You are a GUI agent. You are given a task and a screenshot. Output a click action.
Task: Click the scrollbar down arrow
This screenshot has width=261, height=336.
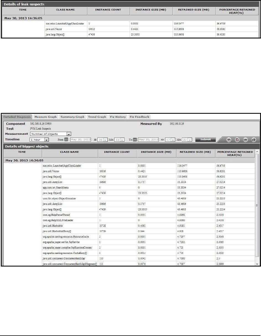(x=257, y=264)
